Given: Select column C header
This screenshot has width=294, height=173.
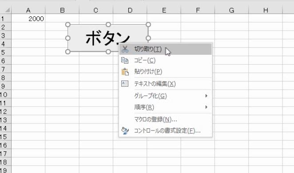Looking at the screenshot, I should click(96, 10).
